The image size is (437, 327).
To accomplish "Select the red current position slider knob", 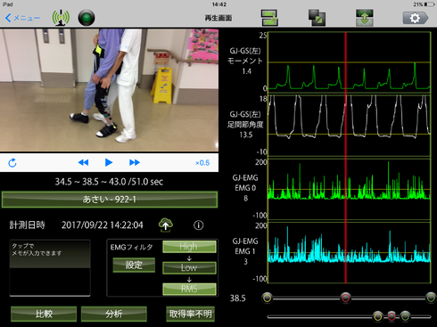I will [x=345, y=298].
